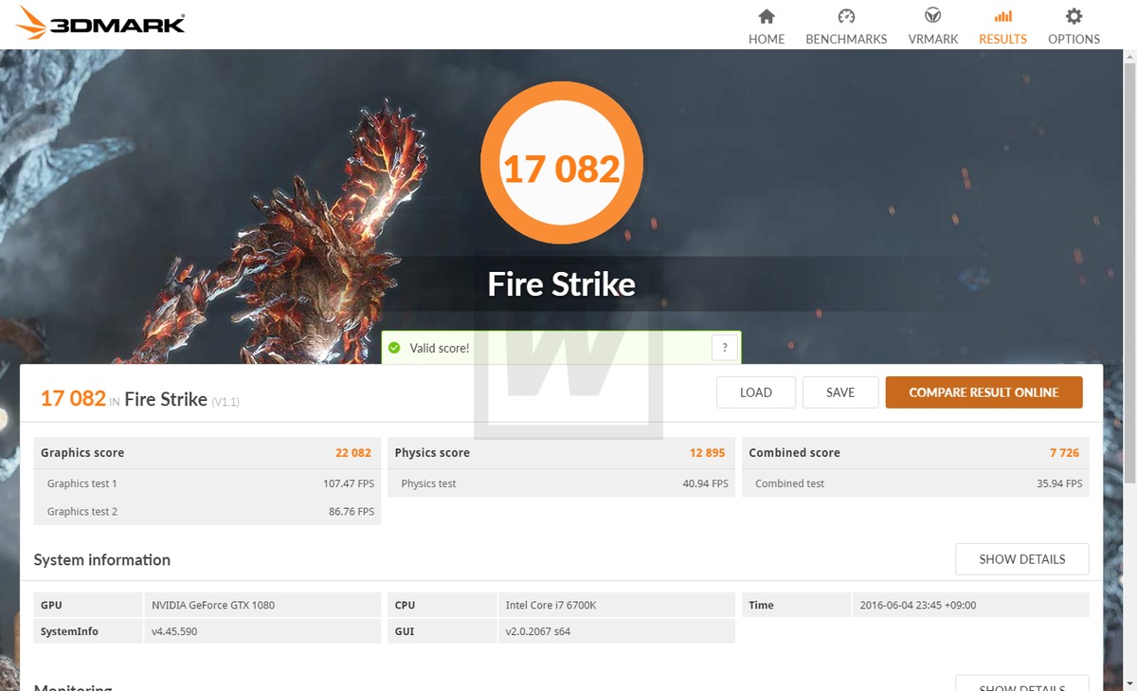The width and height of the screenshot is (1137, 691).
Task: Click the 3DMark logo
Action: pyautogui.click(x=100, y=24)
